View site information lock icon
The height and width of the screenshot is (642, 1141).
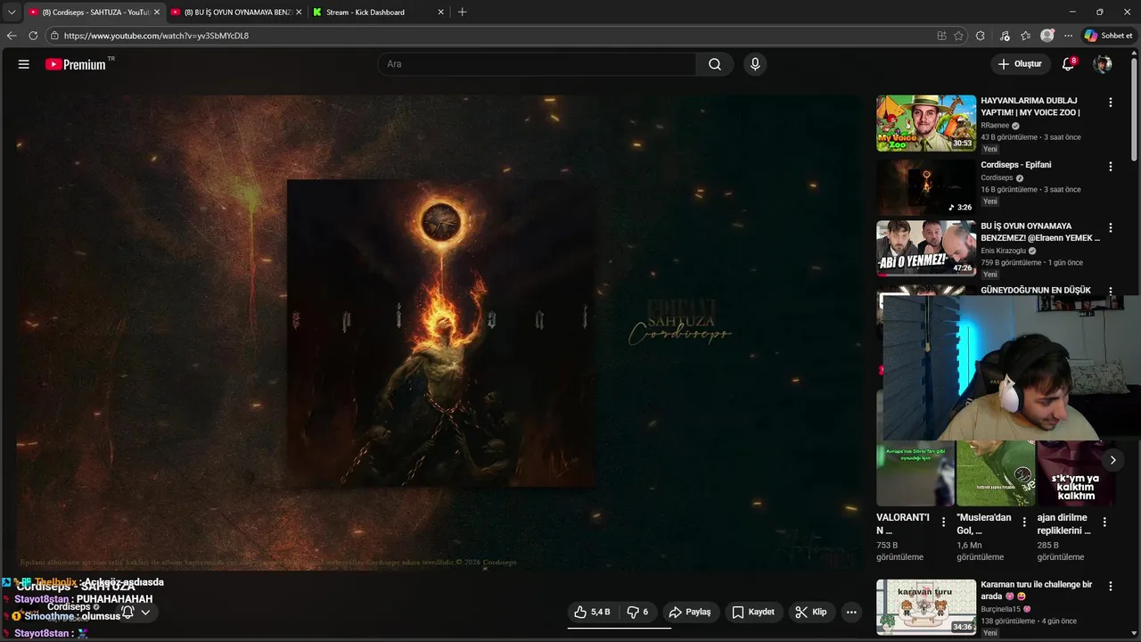point(54,36)
